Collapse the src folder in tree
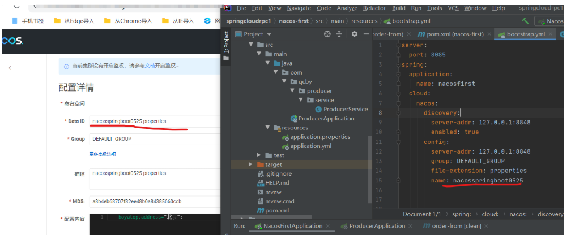Viewport: 571px width, 235px height. coord(250,45)
